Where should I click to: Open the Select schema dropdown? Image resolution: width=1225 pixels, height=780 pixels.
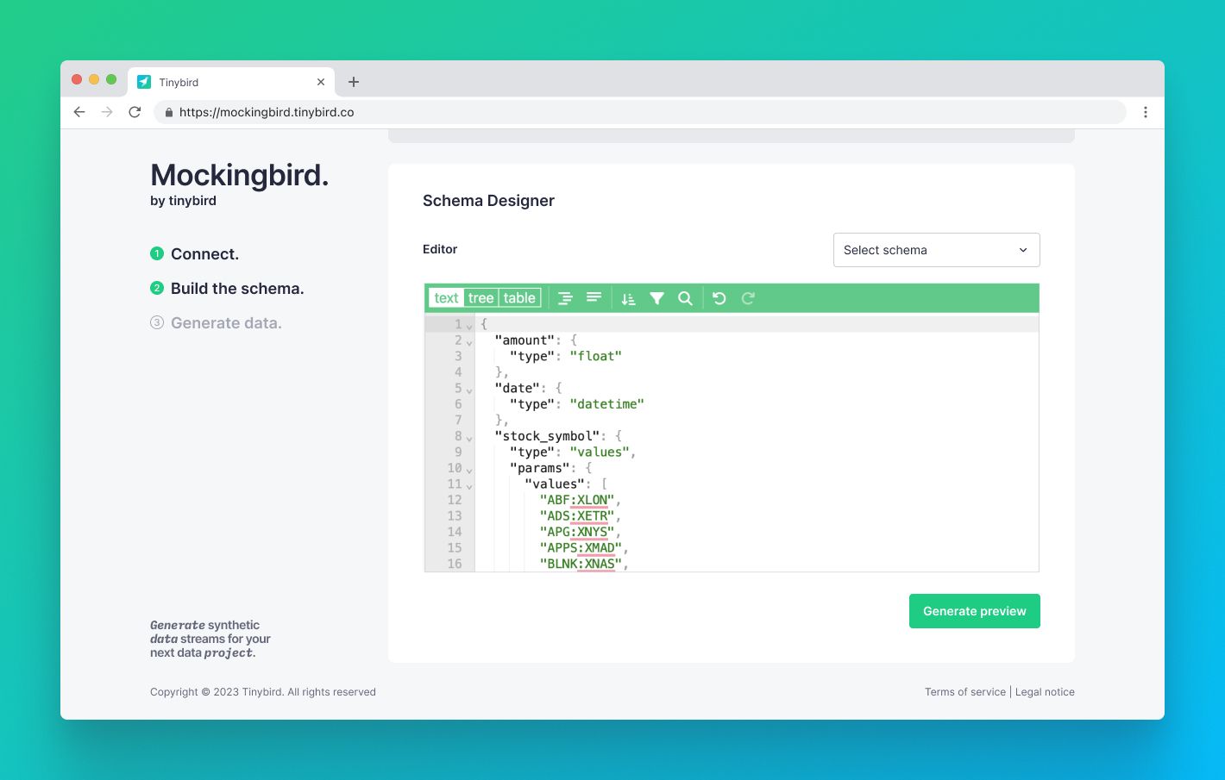[x=936, y=250]
